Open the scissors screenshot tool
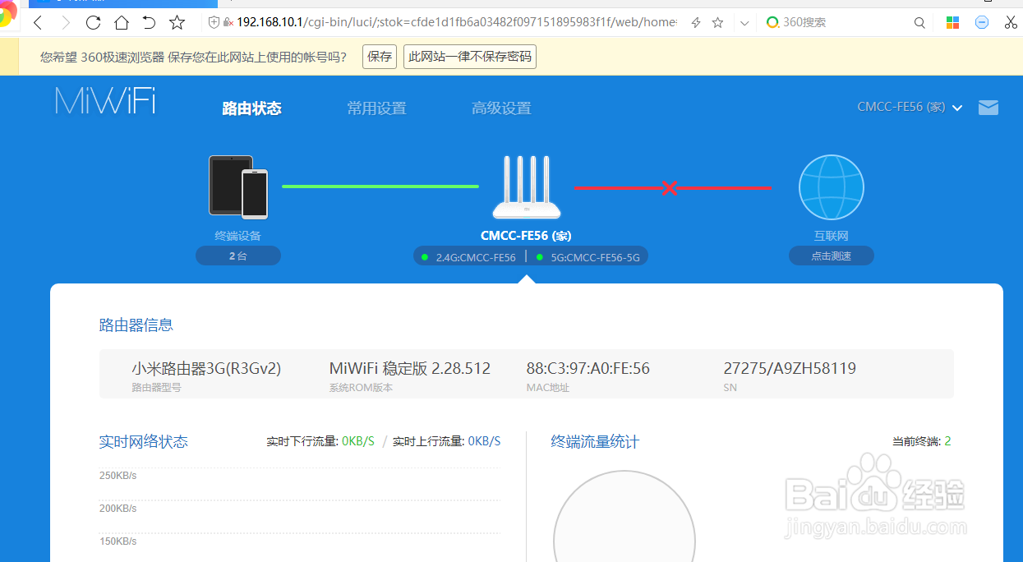Screen dimensions: 1023x562 (1011, 22)
